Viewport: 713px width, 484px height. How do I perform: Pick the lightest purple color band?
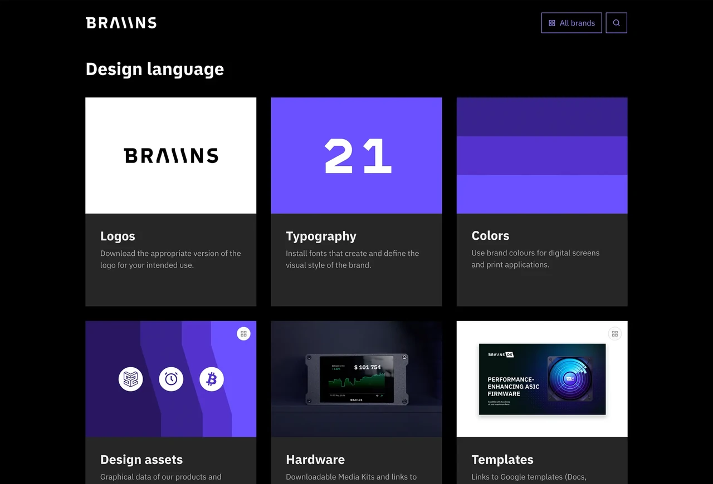click(542, 194)
